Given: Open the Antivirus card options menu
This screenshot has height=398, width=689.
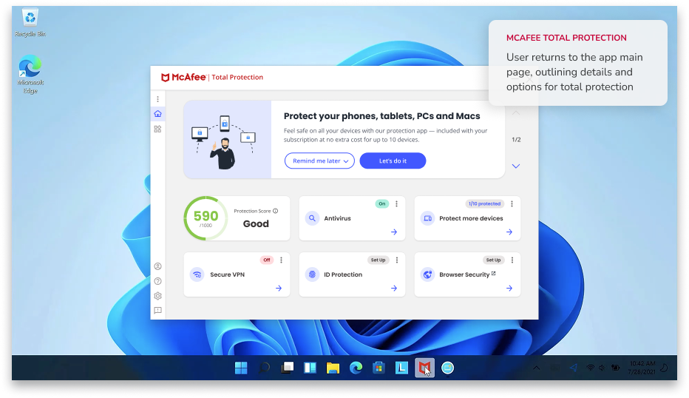Looking at the screenshot, I should (396, 203).
